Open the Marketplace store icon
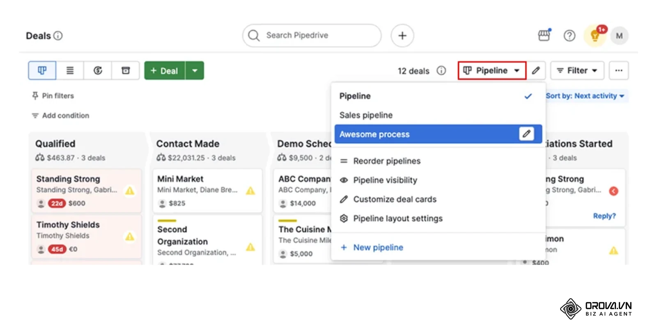This screenshot has height=336, width=657. tap(544, 35)
